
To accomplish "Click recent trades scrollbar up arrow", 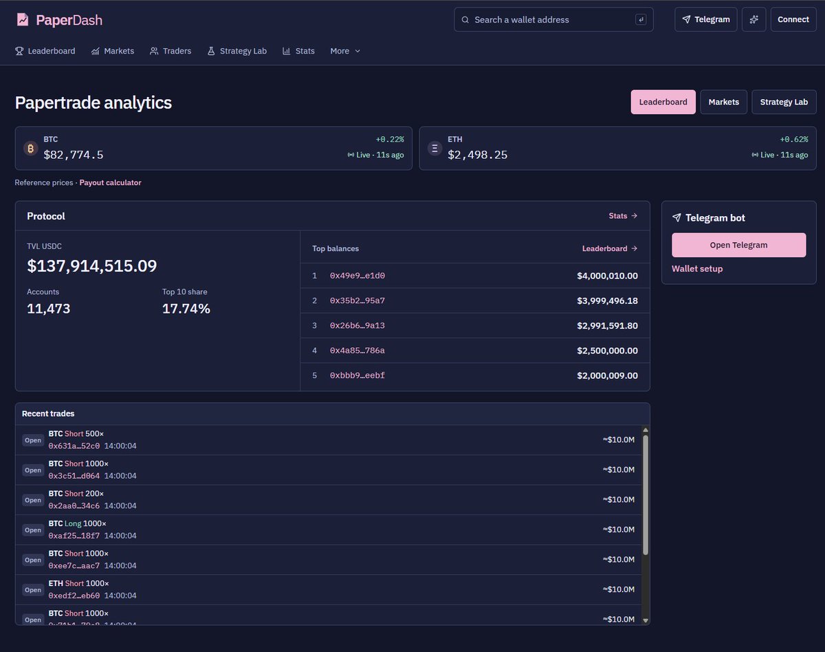I will [x=645, y=430].
